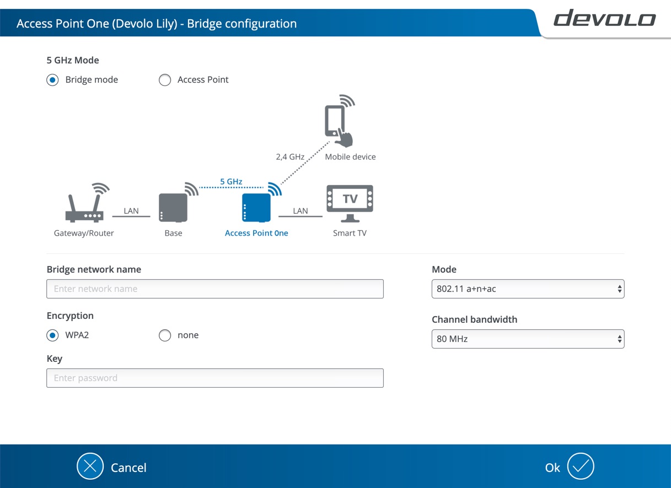The width and height of the screenshot is (671, 488).
Task: Select the Access Point radio button
Action: [x=165, y=80]
